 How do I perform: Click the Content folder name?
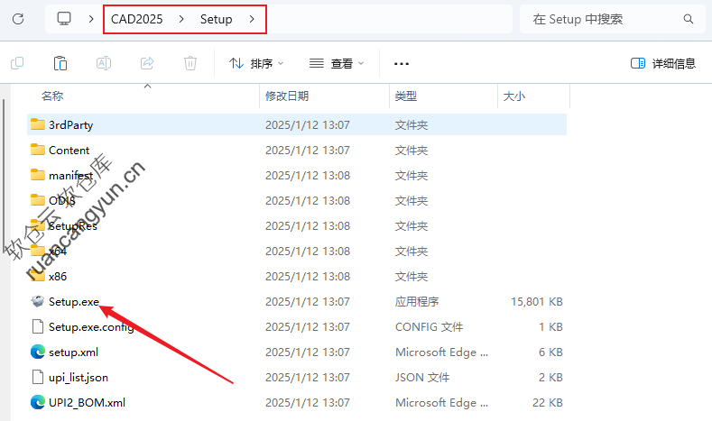pos(69,151)
